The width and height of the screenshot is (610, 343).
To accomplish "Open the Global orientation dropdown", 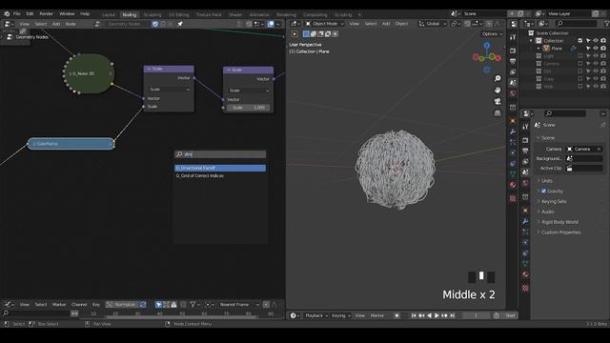I will 433,24.
